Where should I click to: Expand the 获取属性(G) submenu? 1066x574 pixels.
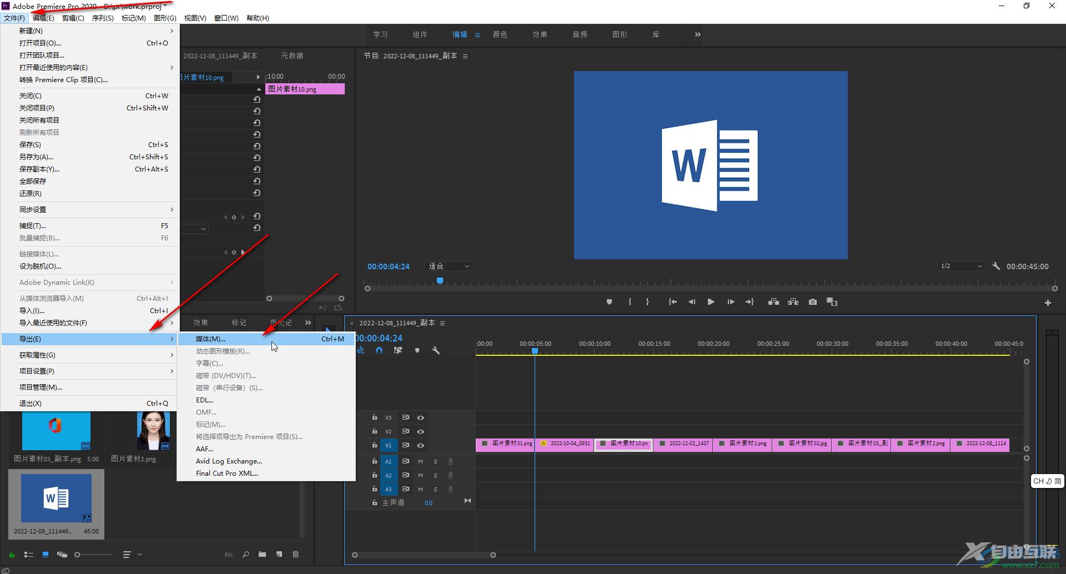[89, 355]
